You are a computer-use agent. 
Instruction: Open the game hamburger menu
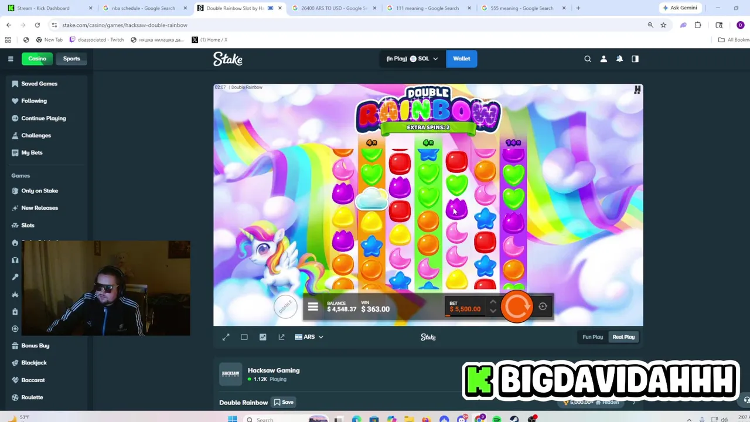pyautogui.click(x=313, y=307)
